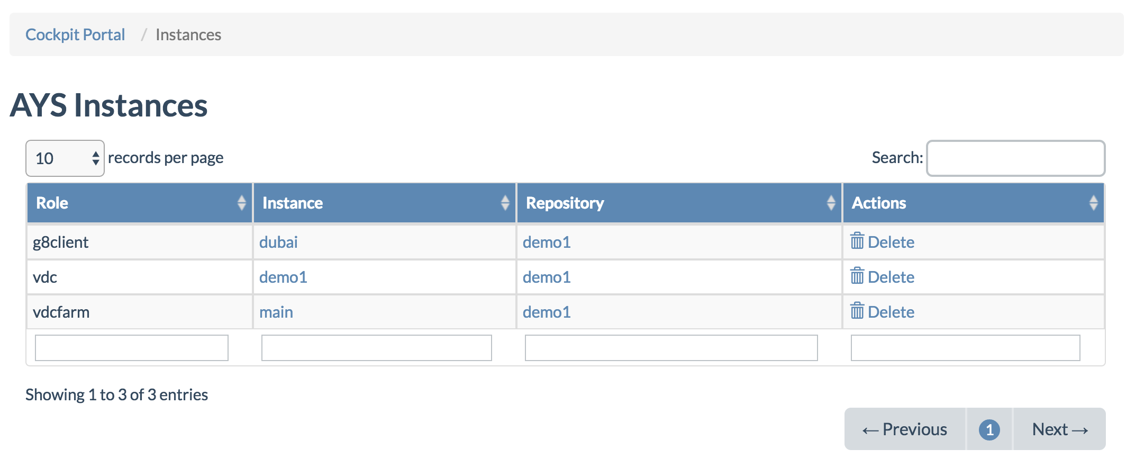Screen dimensions: 1126x467
Task: Click trash icon in vdc row
Action: point(857,276)
